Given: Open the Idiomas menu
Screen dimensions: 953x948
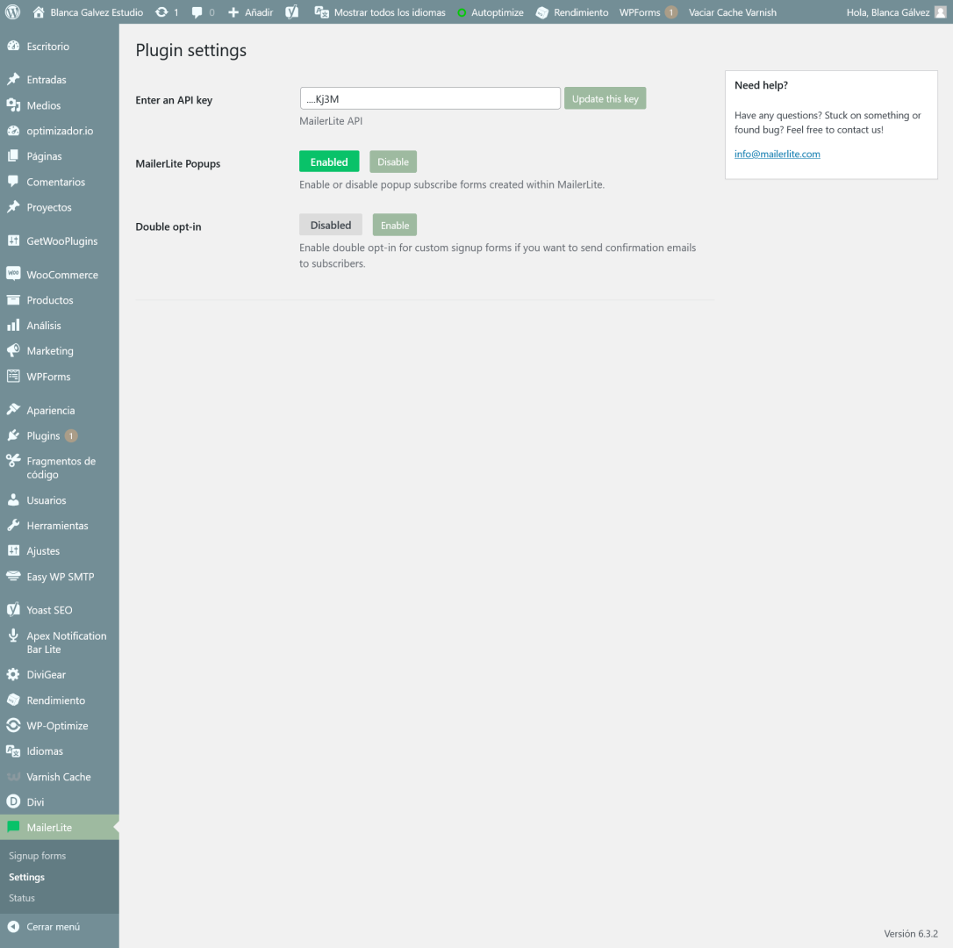Looking at the screenshot, I should click(x=60, y=751).
